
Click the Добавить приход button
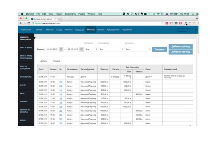coord(180,52)
